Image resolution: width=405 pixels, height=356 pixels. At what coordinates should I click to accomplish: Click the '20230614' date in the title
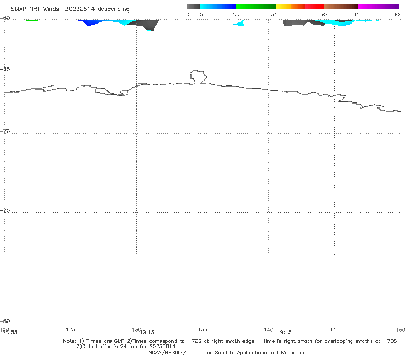point(79,9)
